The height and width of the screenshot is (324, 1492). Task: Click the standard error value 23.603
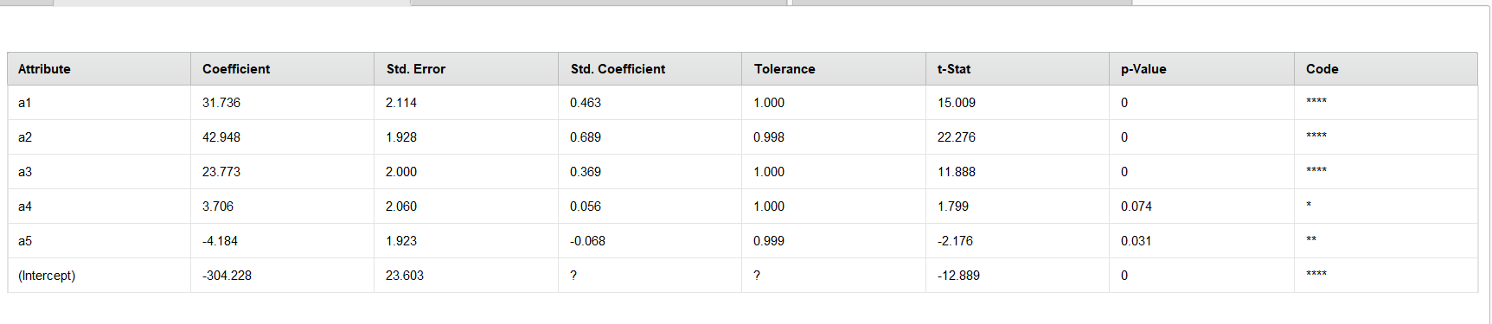point(405,276)
